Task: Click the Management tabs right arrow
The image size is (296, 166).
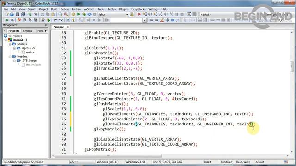Action: [x=46, y=31]
